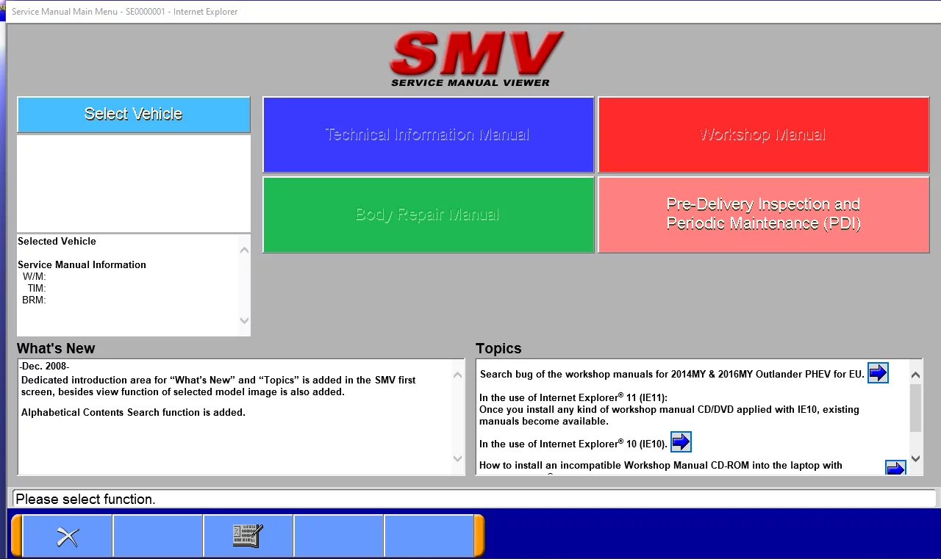The width and height of the screenshot is (941, 559).
Task: Open Pre-Delivery Inspection and Periodic Maintenance
Action: pyautogui.click(x=763, y=214)
